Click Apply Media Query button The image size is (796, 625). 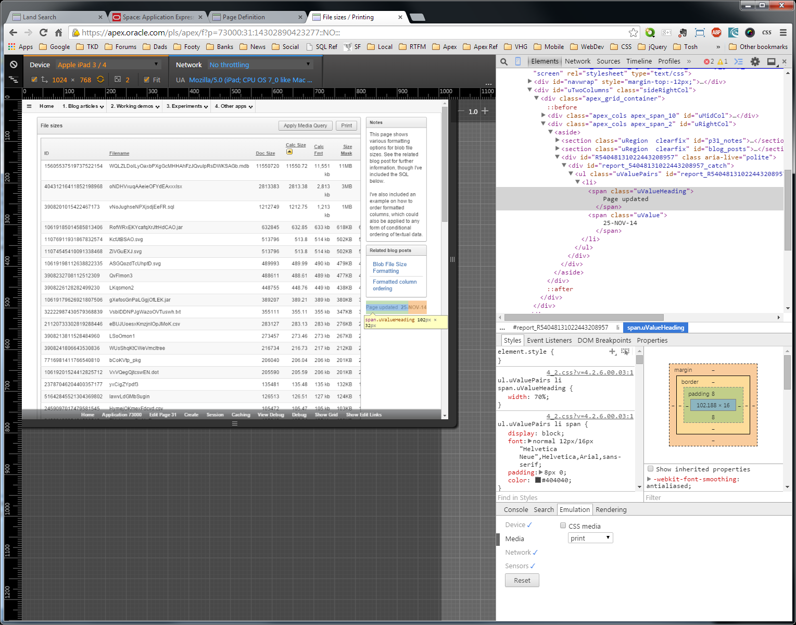pos(305,126)
